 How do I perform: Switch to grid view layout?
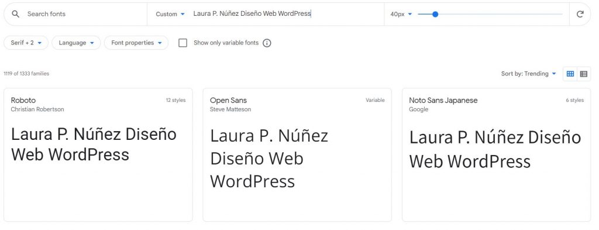pyautogui.click(x=570, y=74)
